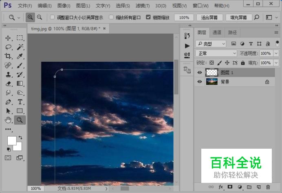
Task: Expand the opacity slider dropdown
Action: pos(276,53)
